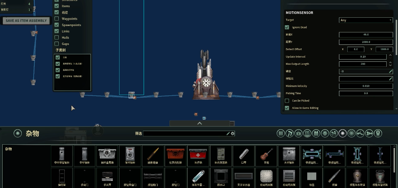Open the coffin-shaped category icon
Image resolution: width=398 pixels, height=188 pixels.
pyautogui.click(x=378, y=133)
